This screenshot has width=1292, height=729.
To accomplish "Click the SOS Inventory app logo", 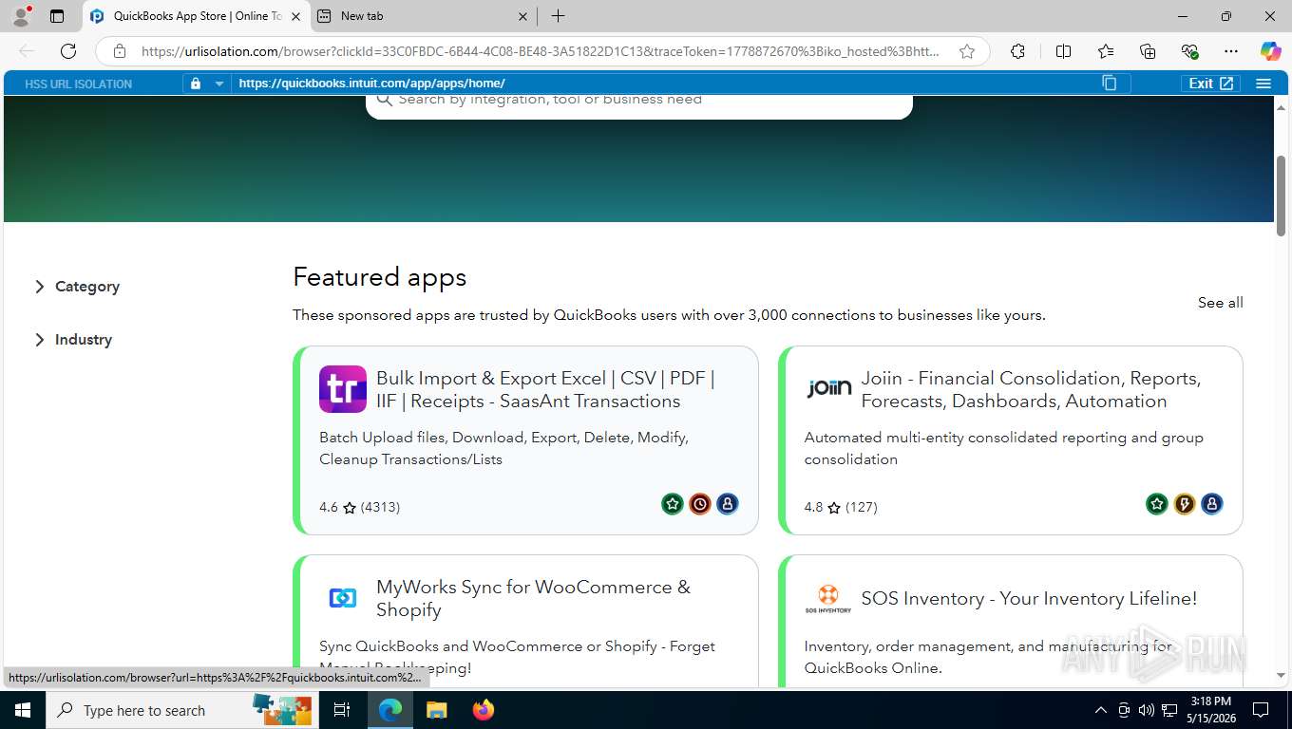I will 828,598.
